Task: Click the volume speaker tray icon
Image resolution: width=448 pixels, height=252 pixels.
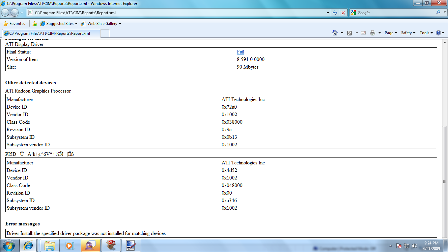Action: coord(415,245)
